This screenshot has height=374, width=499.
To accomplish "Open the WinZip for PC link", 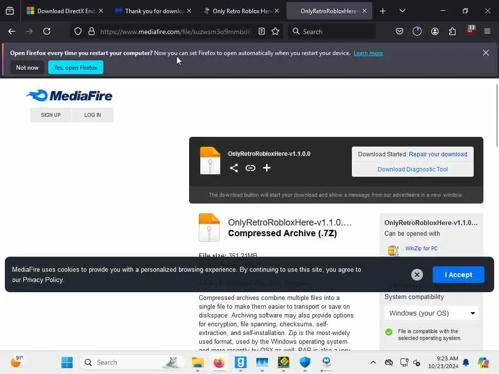I will click(x=422, y=248).
